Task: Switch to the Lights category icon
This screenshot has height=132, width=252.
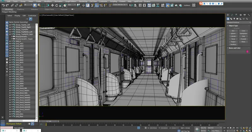Action: [233, 19]
